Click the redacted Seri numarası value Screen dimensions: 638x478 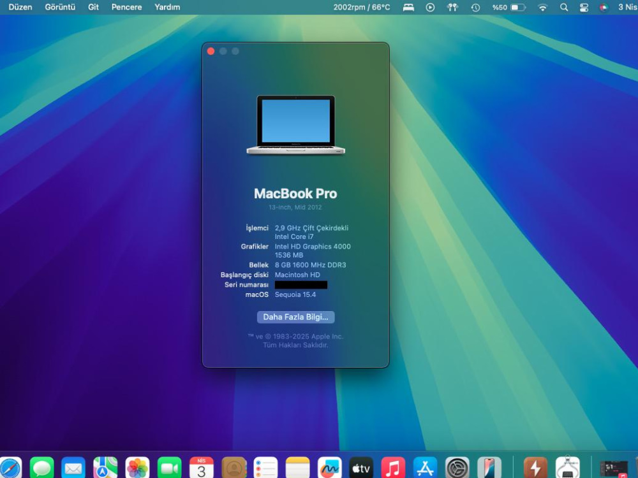point(301,285)
